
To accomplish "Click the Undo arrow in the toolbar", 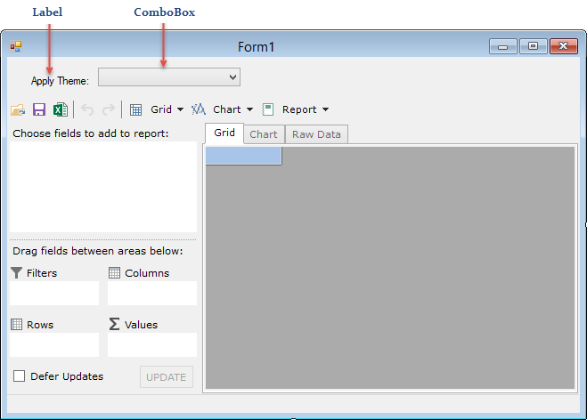I will [87, 110].
